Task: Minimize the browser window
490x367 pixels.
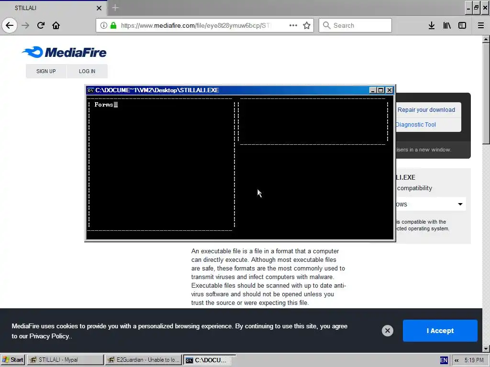Action: (468, 8)
